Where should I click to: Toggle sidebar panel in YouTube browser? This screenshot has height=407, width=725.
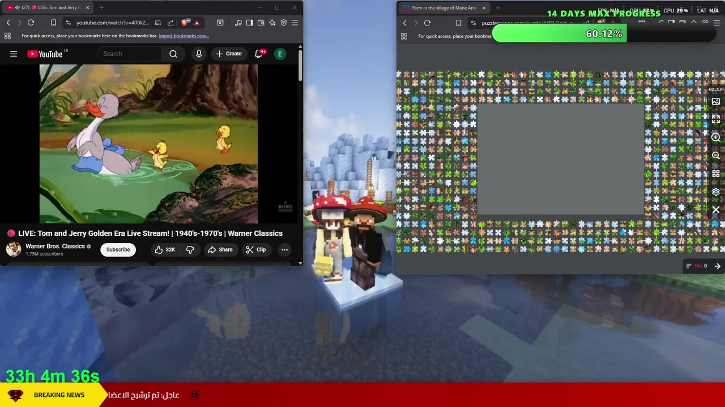click(x=250, y=23)
